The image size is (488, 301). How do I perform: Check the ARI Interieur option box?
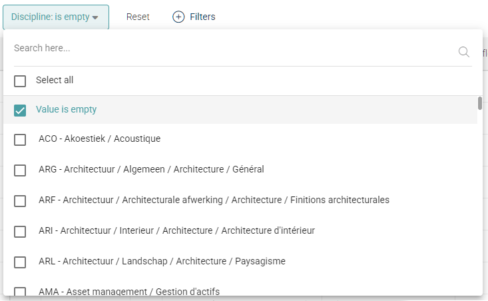pyautogui.click(x=20, y=231)
